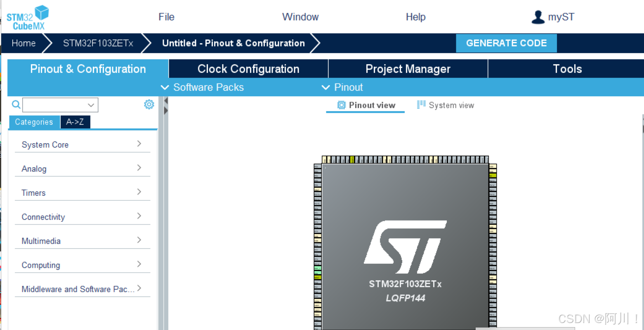
Task: Expand the Multimedia category
Action: tap(83, 241)
